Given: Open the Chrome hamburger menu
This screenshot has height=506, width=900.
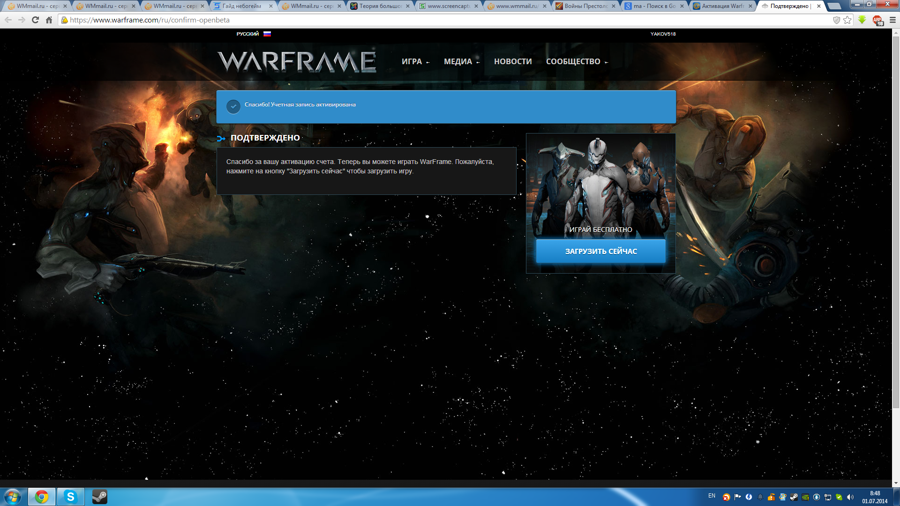Looking at the screenshot, I should 892,20.
